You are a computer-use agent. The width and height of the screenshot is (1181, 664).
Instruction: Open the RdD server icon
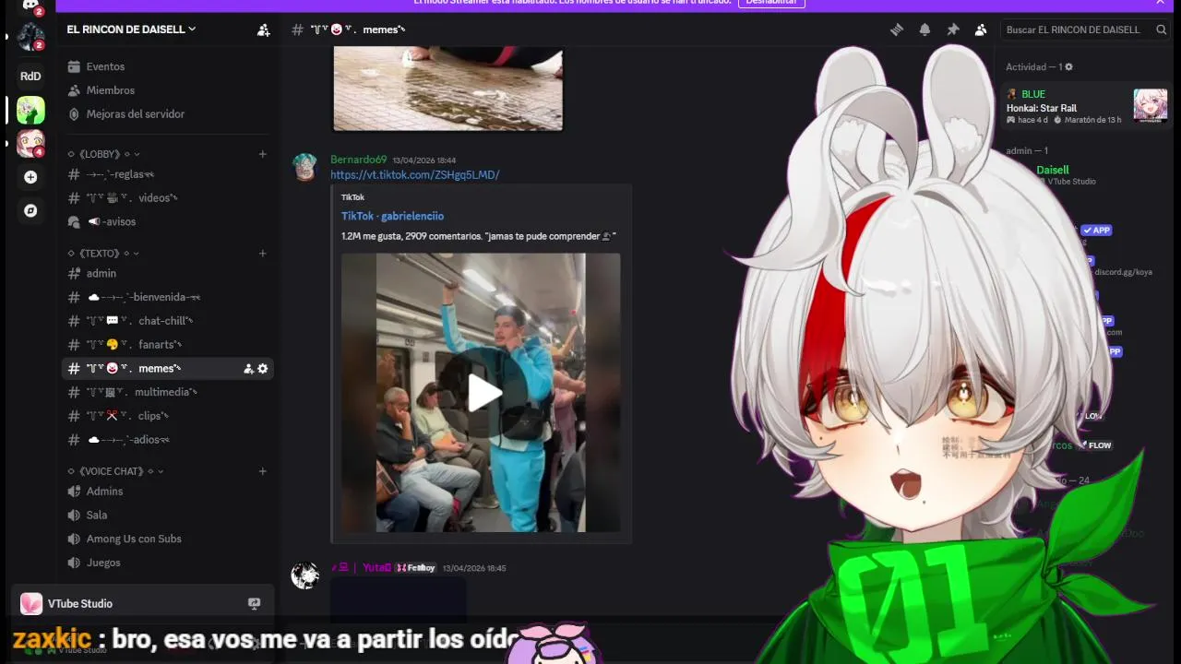tap(30, 76)
